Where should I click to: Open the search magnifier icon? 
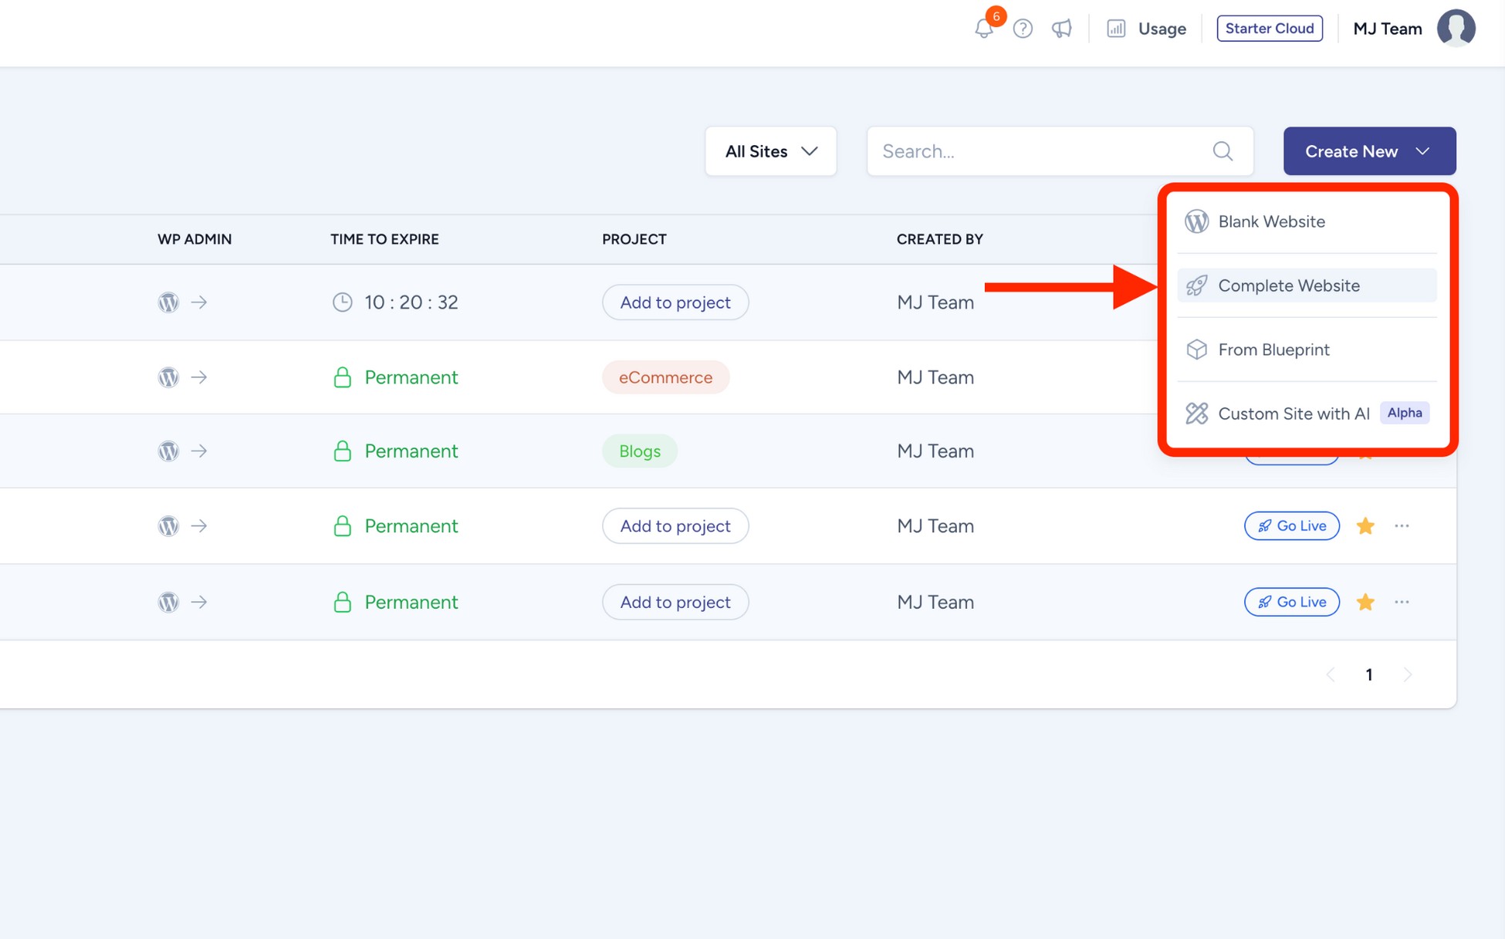pyautogui.click(x=1223, y=151)
